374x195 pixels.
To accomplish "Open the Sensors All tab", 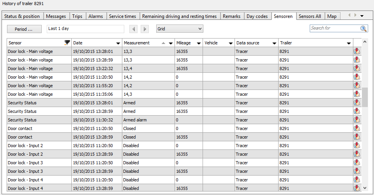I will click(x=310, y=16).
